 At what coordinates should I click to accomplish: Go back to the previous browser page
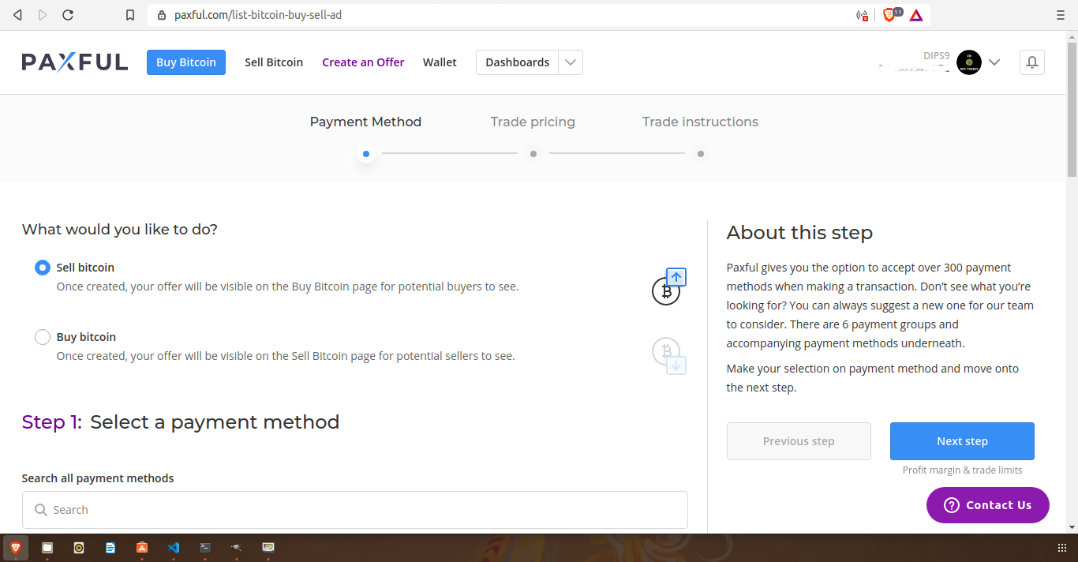click(x=17, y=15)
